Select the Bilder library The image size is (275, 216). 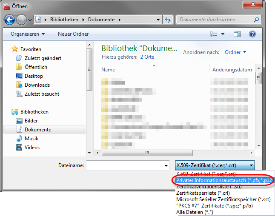pos(31,121)
